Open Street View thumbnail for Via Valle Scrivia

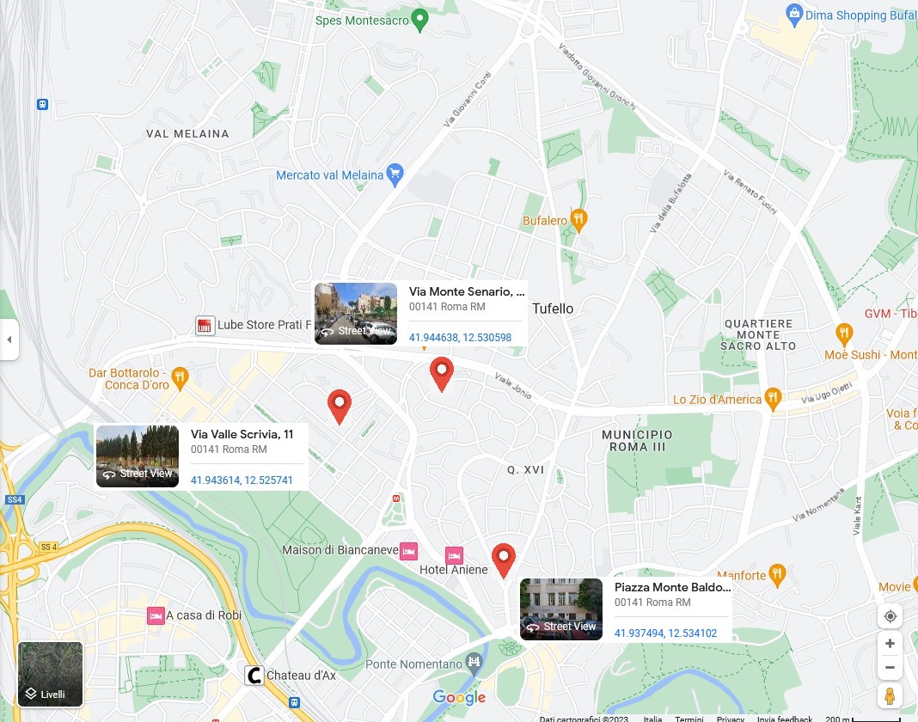pos(138,456)
